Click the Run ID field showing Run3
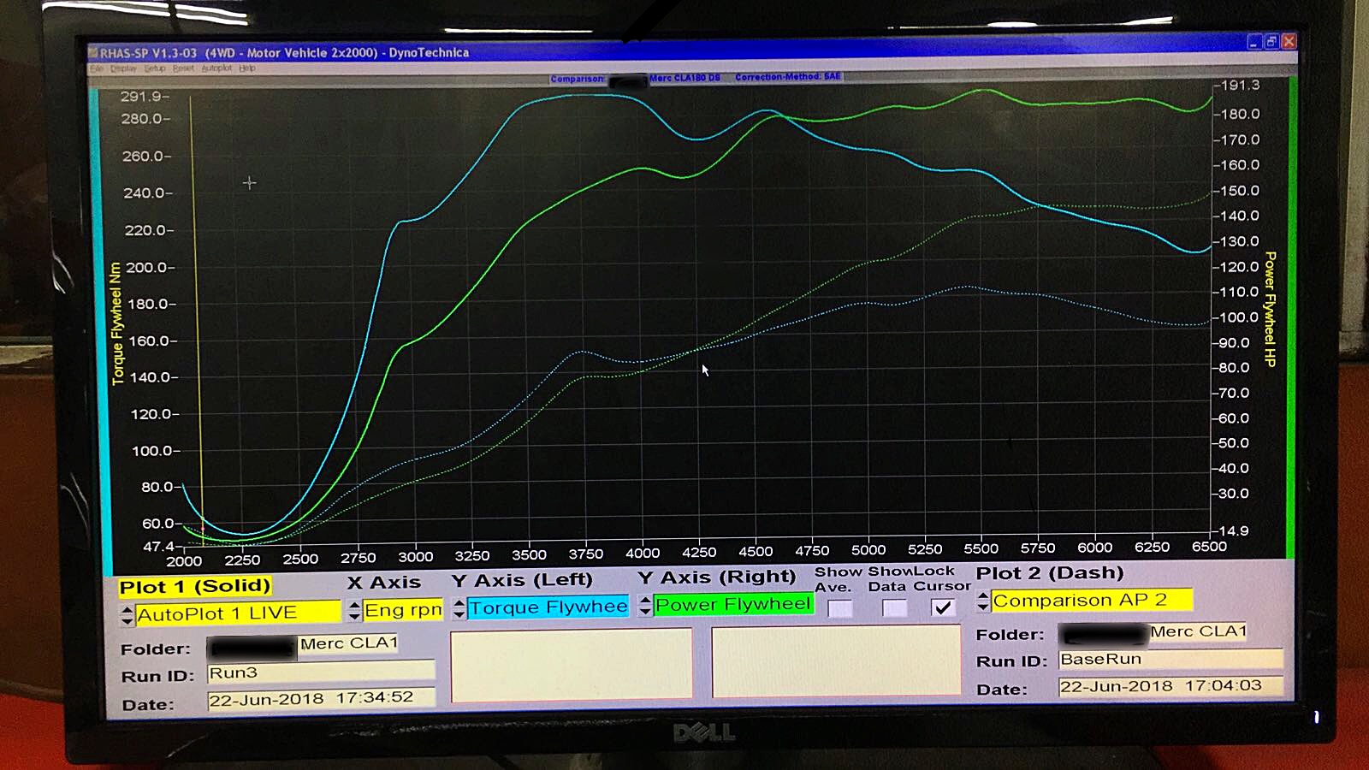The height and width of the screenshot is (770, 1369). [321, 673]
